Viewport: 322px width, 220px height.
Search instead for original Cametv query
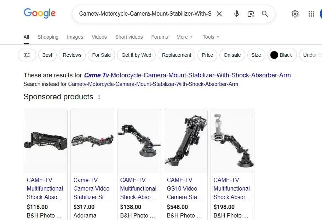pos(153,84)
